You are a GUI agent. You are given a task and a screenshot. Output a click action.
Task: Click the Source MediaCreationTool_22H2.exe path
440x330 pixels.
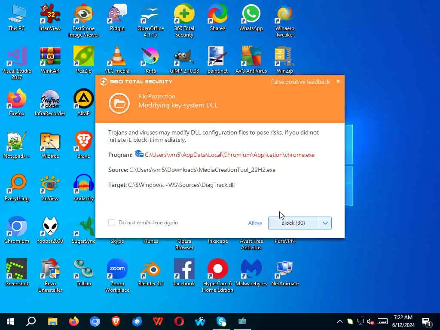[202, 170]
